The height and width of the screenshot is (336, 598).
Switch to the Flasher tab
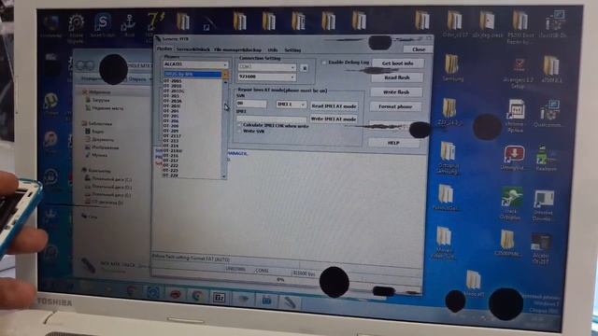tap(164, 49)
